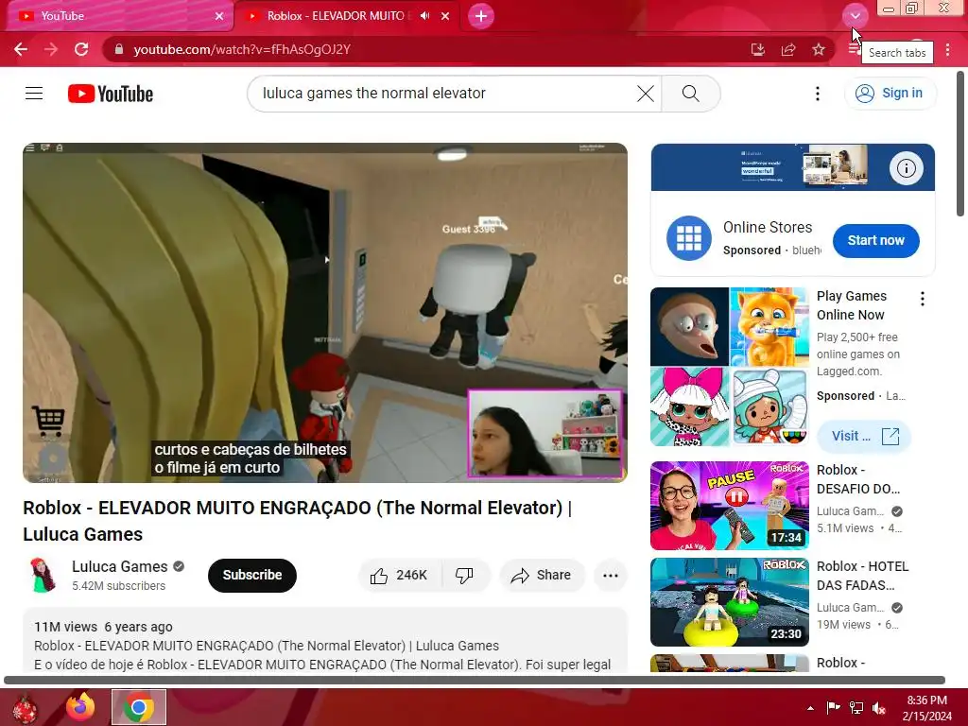Viewport: 968px width, 726px height.
Task: Open the Luluca Games channel name
Action: pyautogui.click(x=120, y=566)
